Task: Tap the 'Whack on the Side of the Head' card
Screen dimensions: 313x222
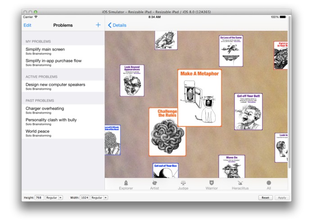Action: click(x=113, y=140)
